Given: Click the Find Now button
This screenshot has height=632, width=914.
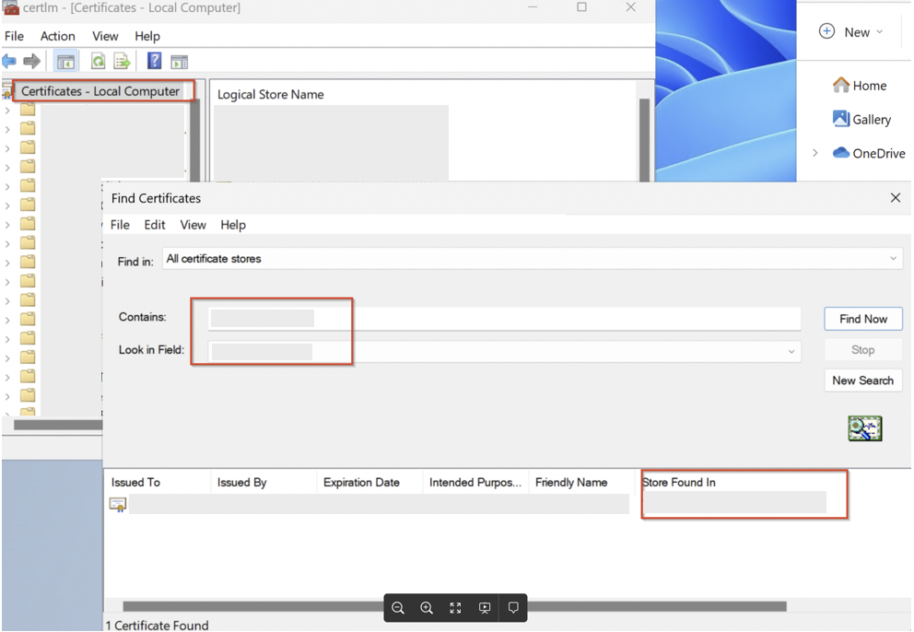Looking at the screenshot, I should tap(862, 318).
